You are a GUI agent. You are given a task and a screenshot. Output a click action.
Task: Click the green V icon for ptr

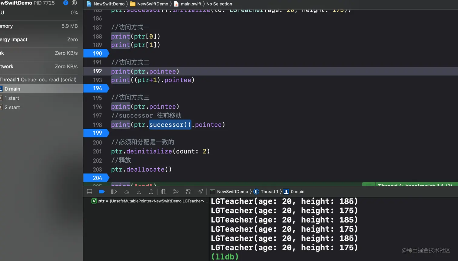click(94, 201)
